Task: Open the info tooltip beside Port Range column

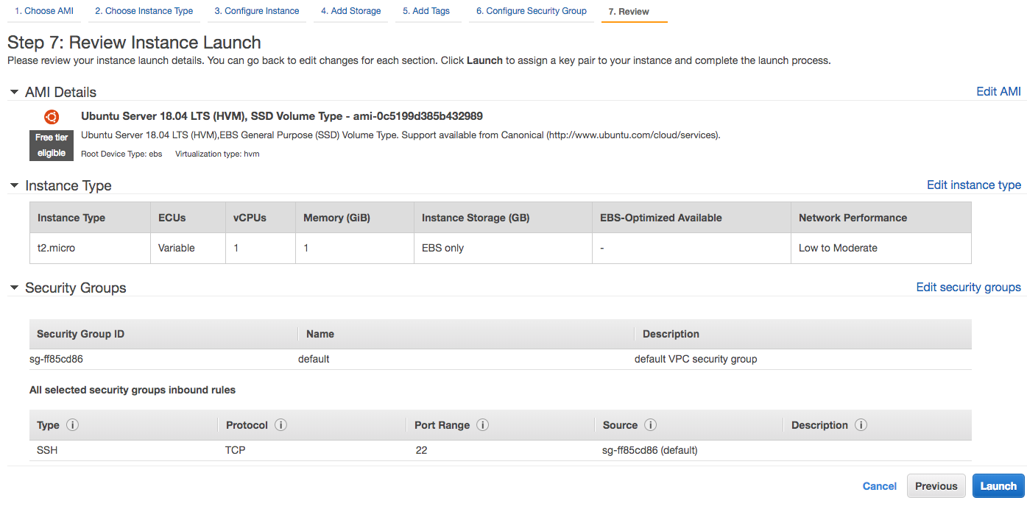Action: pos(482,424)
